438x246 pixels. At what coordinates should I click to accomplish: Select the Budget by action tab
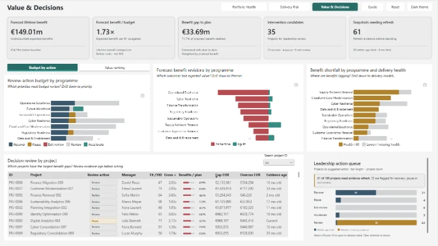click(42, 68)
